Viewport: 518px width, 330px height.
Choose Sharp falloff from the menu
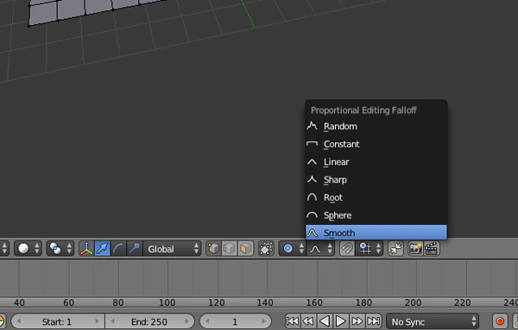tap(376, 180)
